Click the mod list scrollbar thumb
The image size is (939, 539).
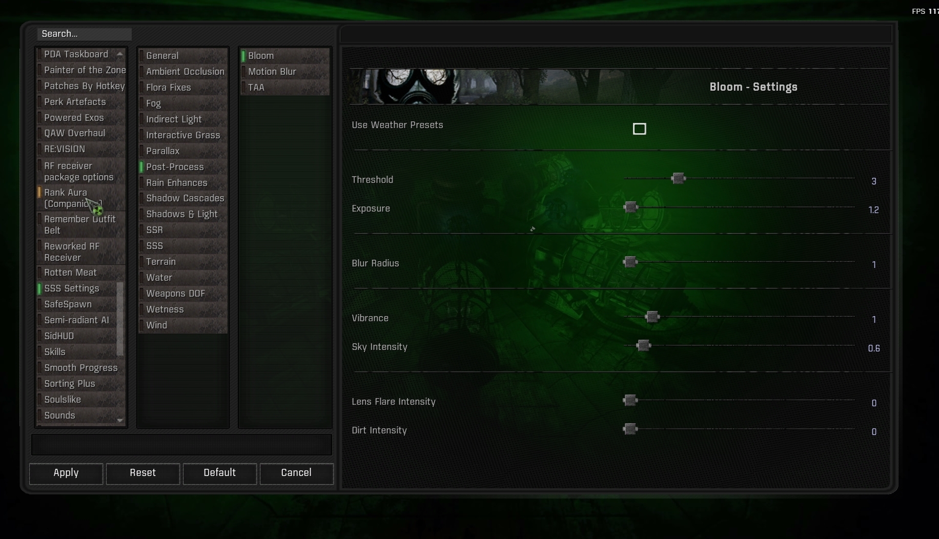120,319
